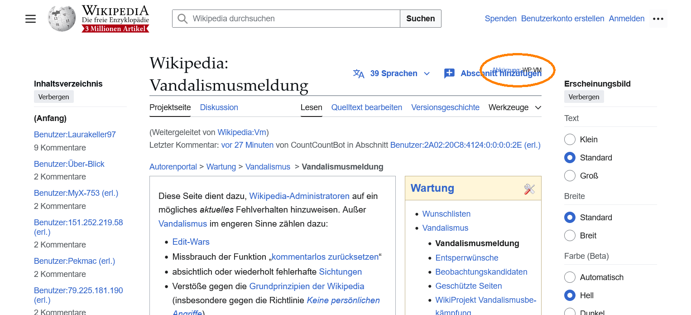Open the three-dots personal tools menu
The image size is (691, 315).
pyautogui.click(x=658, y=19)
